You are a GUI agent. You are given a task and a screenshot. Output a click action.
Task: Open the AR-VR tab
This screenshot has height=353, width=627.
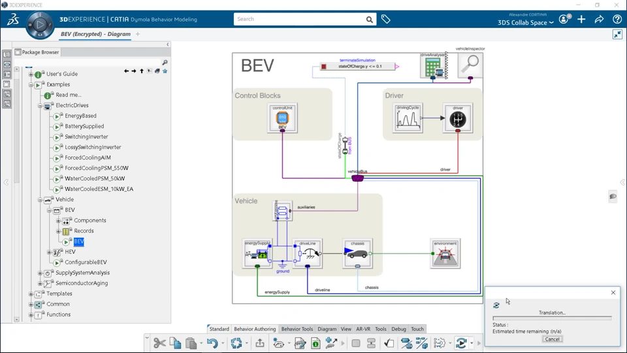[363, 329]
